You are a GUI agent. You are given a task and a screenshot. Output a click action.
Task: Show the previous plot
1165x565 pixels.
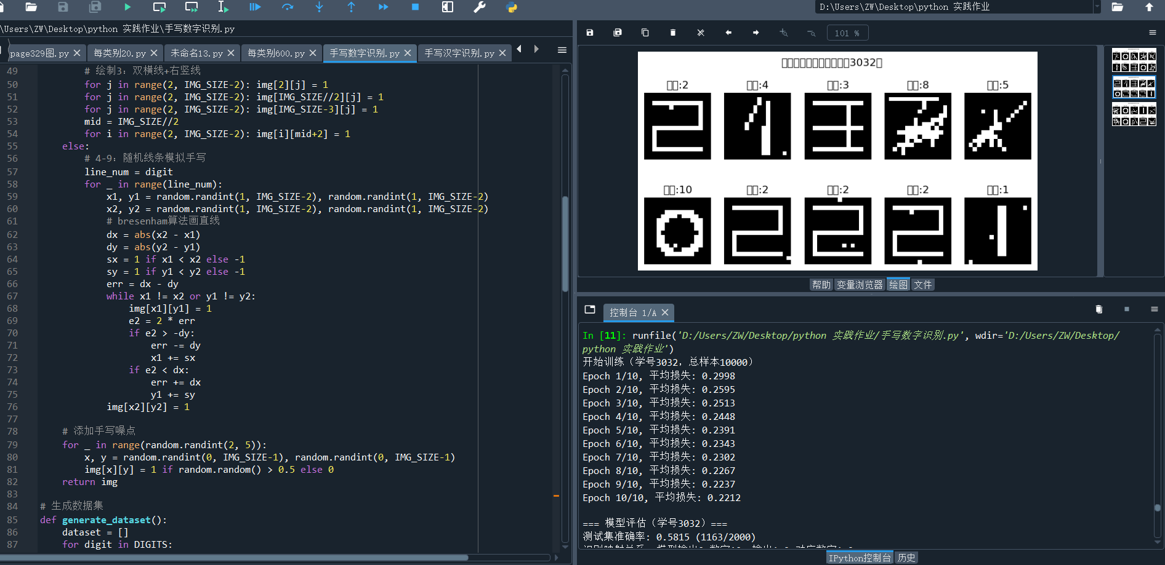tap(728, 33)
